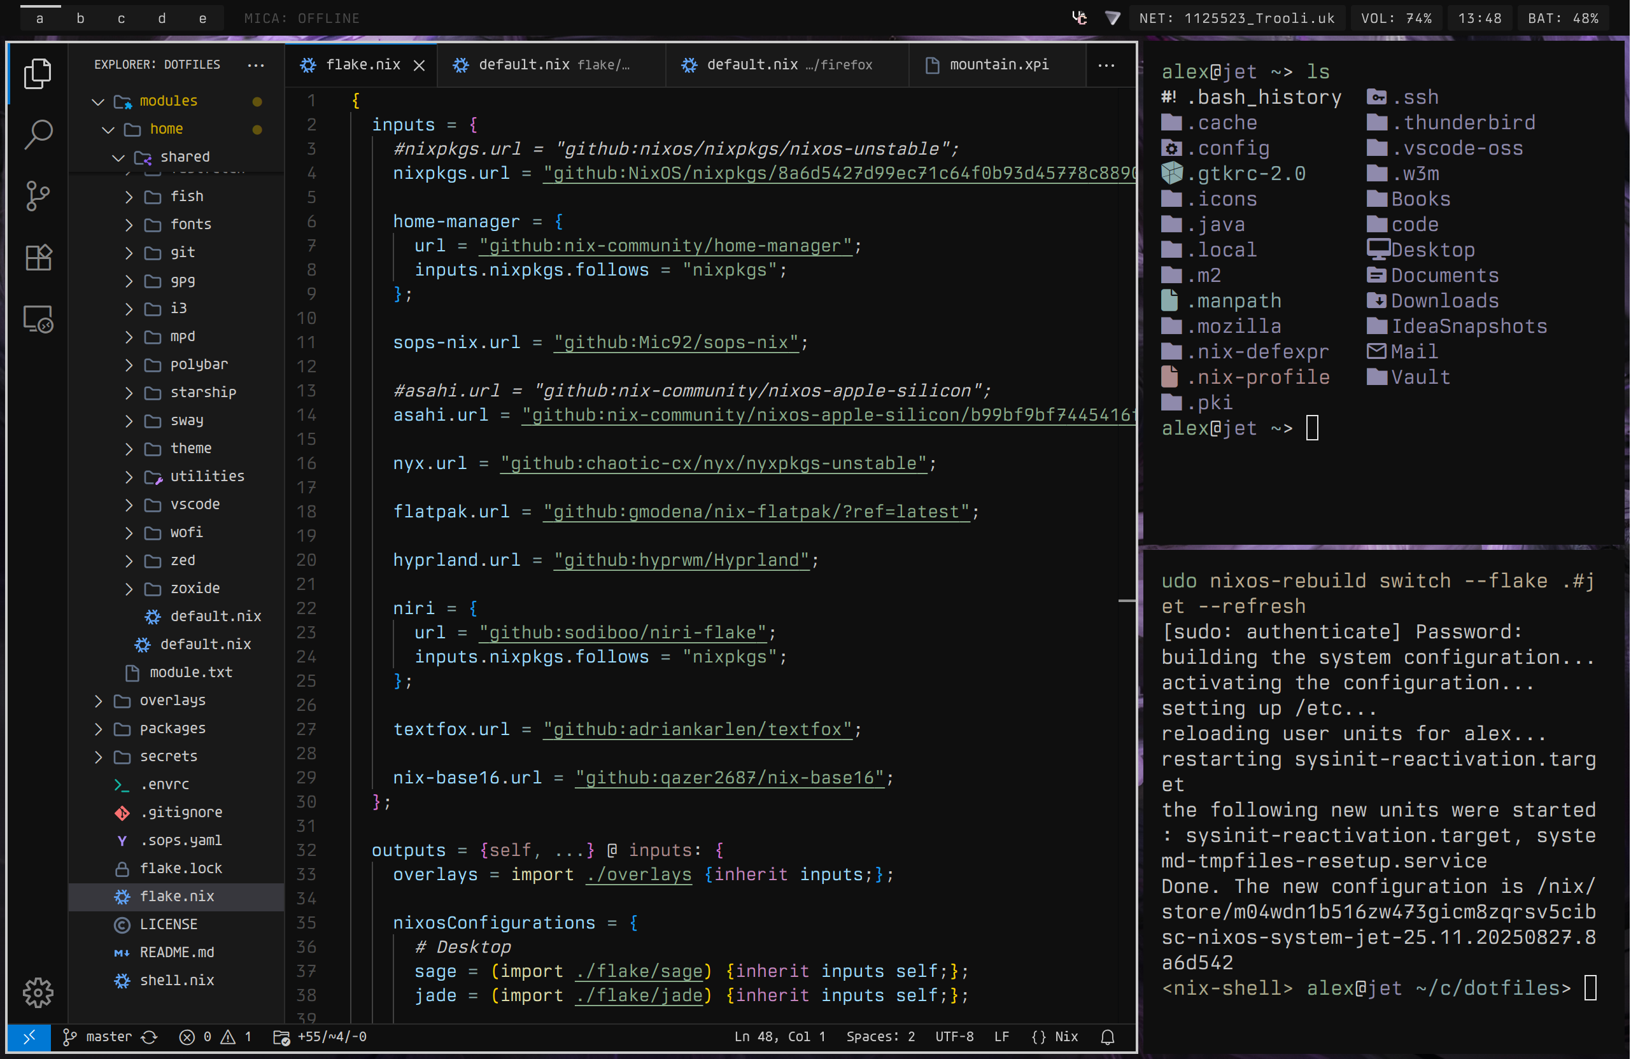This screenshot has width=1631, height=1059.
Task: Open explorer views and more actions menu
Action: click(256, 65)
